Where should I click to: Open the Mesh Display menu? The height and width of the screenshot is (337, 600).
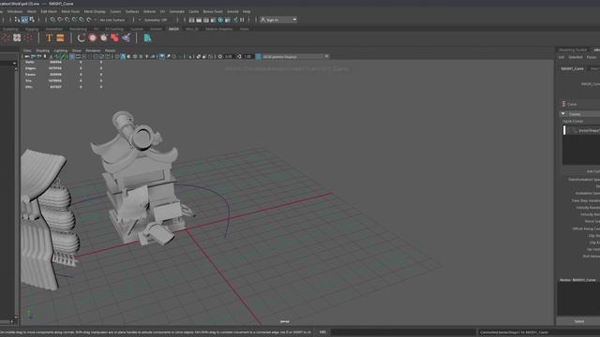tap(95, 11)
